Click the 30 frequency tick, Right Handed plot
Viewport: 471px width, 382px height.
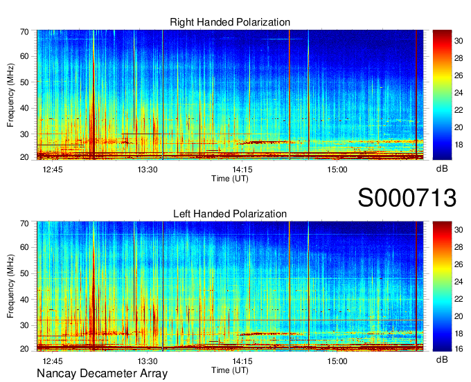click(x=24, y=134)
